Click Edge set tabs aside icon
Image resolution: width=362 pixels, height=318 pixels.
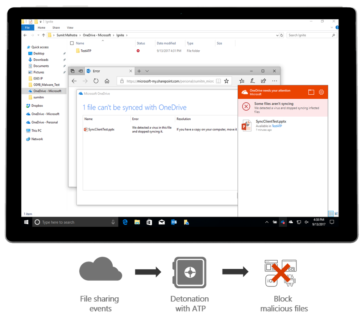80,71
